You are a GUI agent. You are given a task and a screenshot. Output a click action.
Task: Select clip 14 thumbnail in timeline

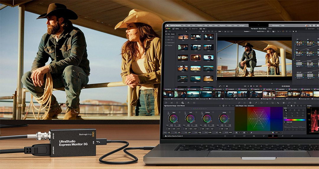193,94
